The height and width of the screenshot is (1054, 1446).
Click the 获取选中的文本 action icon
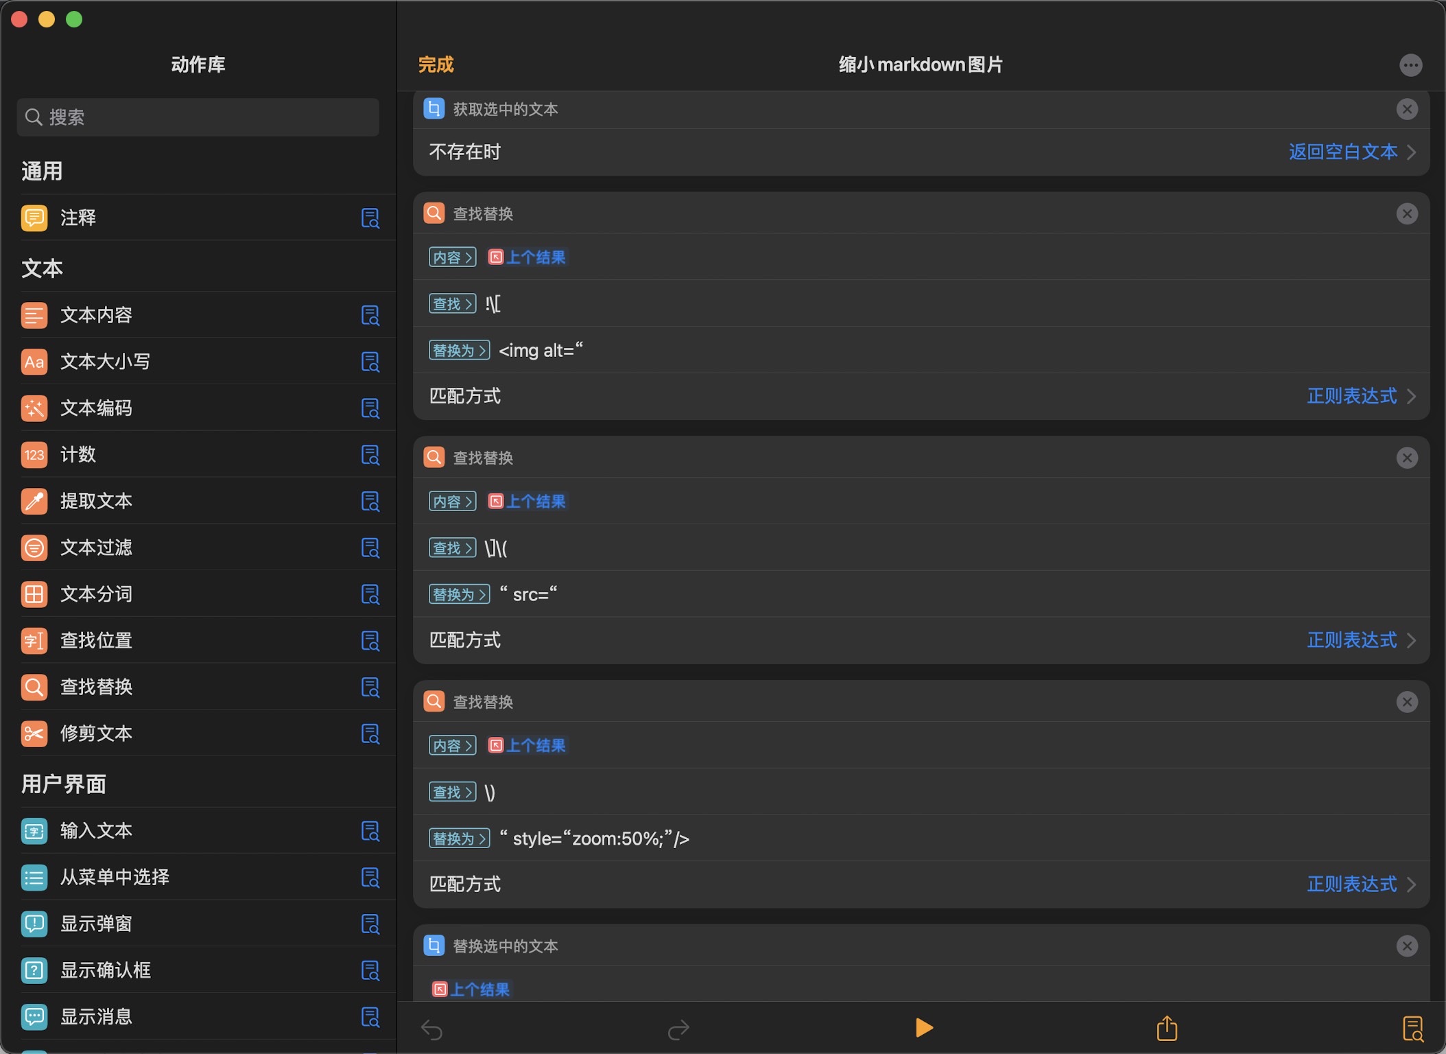pyautogui.click(x=434, y=109)
